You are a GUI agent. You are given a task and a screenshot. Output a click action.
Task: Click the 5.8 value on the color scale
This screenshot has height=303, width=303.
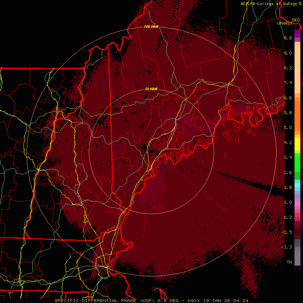tap(288, 113)
